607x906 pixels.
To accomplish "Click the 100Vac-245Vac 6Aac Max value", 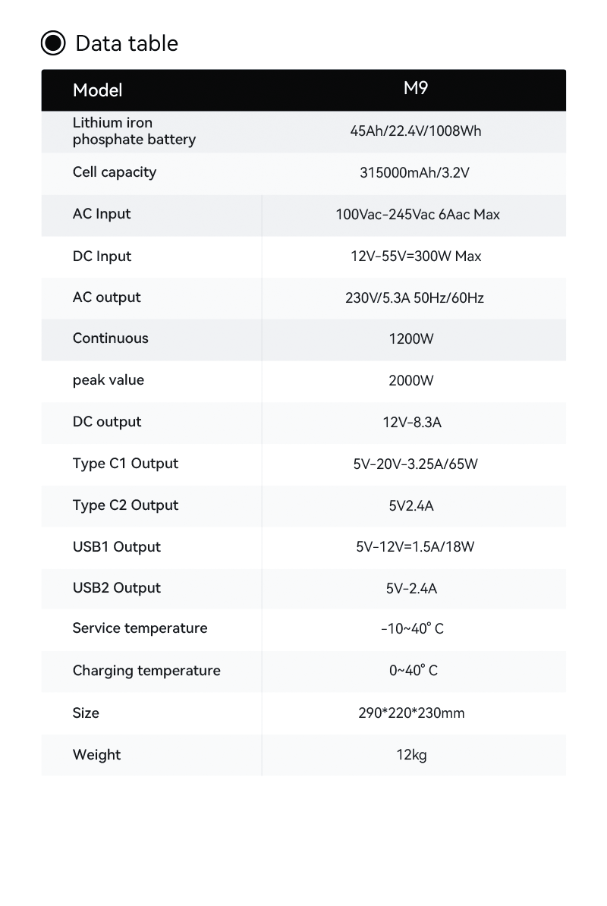I will 417,215.
